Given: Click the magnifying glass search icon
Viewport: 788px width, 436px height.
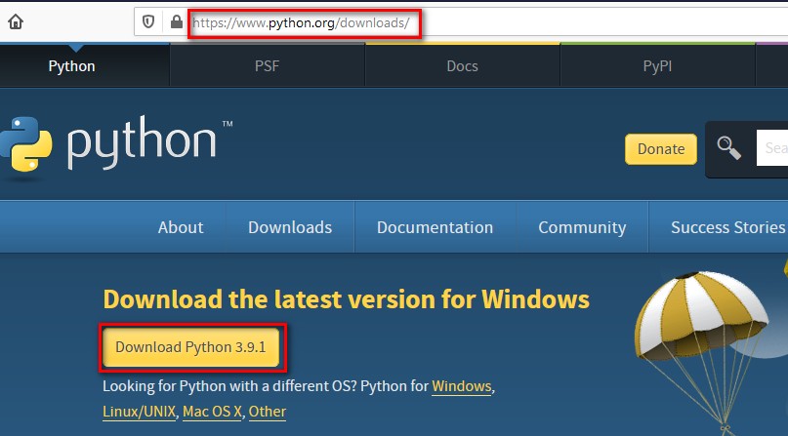Looking at the screenshot, I should tap(728, 148).
